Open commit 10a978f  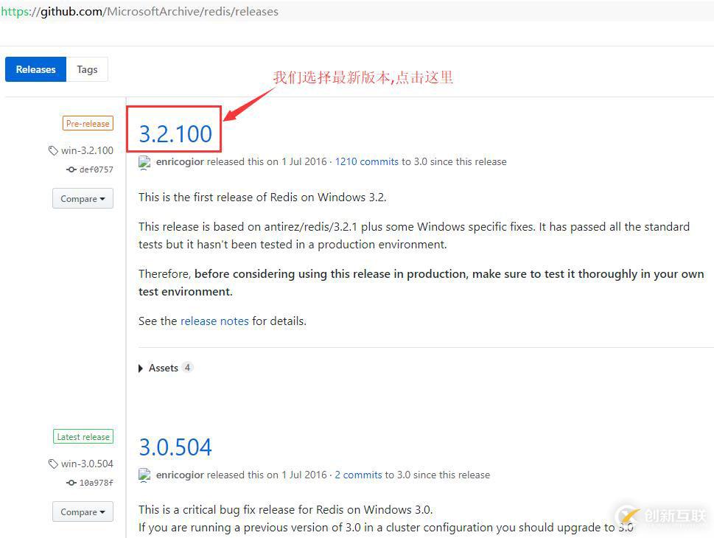click(96, 483)
